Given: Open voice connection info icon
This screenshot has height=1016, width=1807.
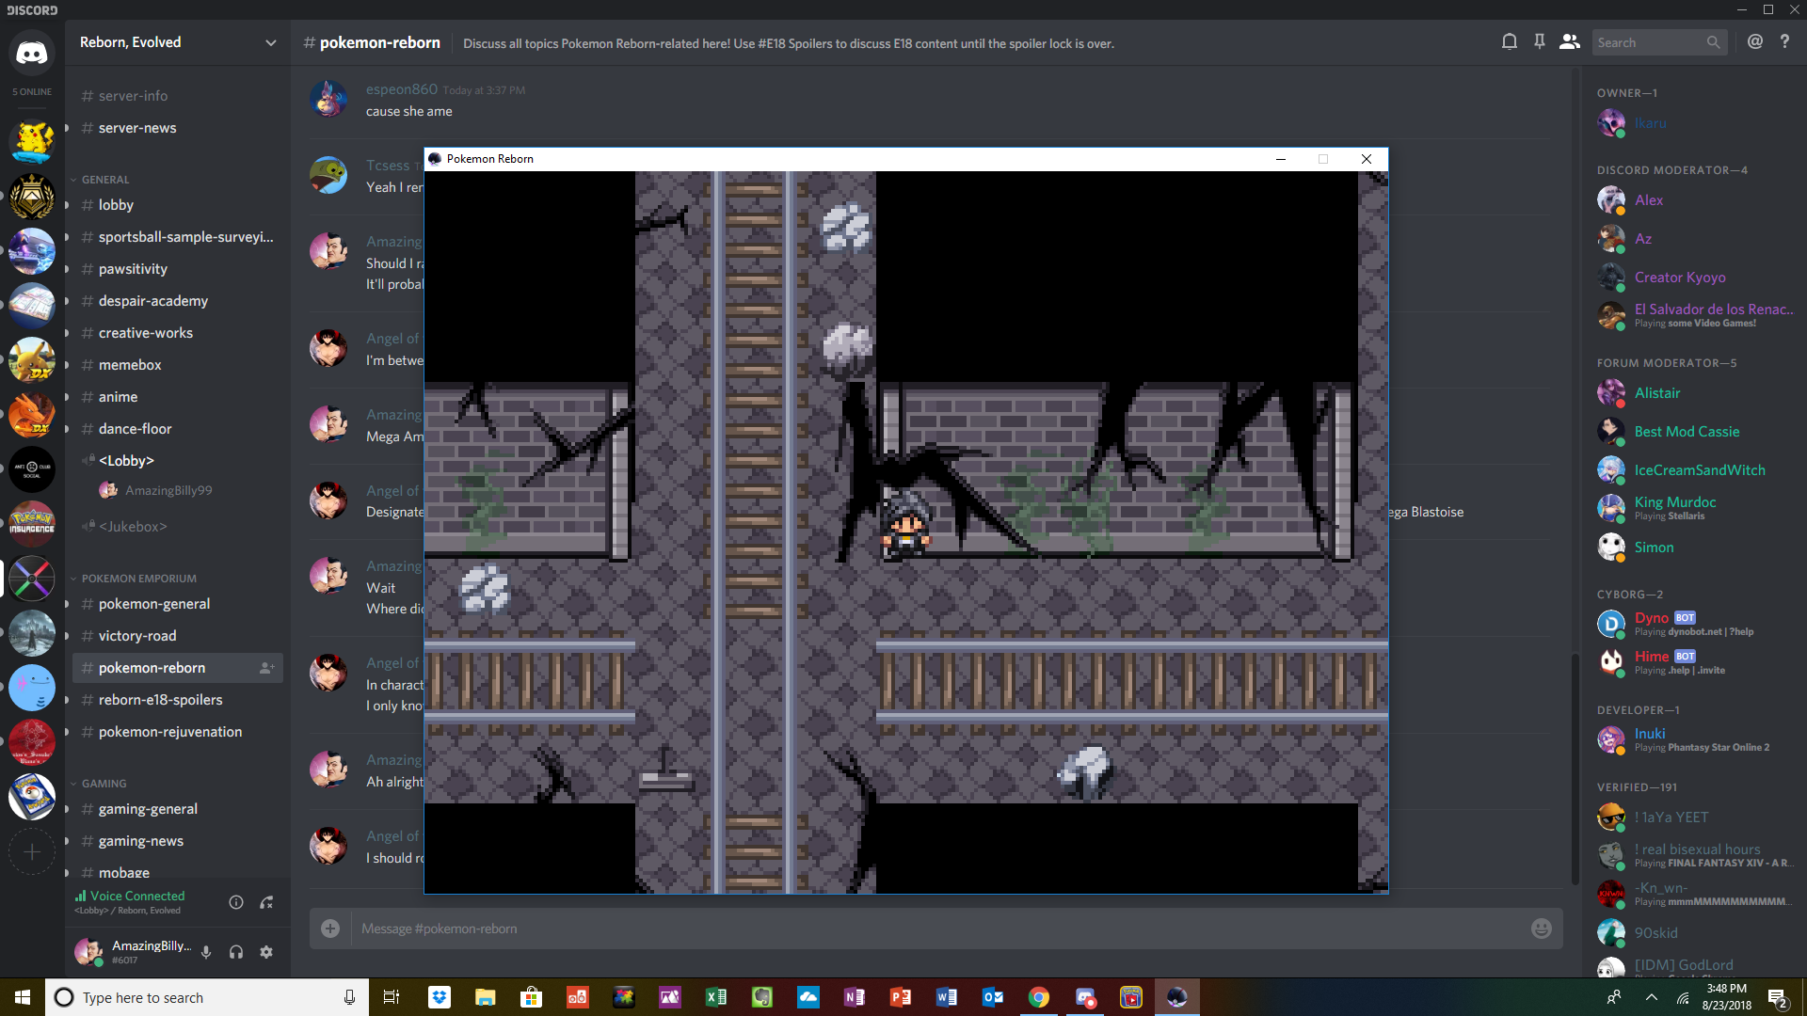Looking at the screenshot, I should coord(236,902).
